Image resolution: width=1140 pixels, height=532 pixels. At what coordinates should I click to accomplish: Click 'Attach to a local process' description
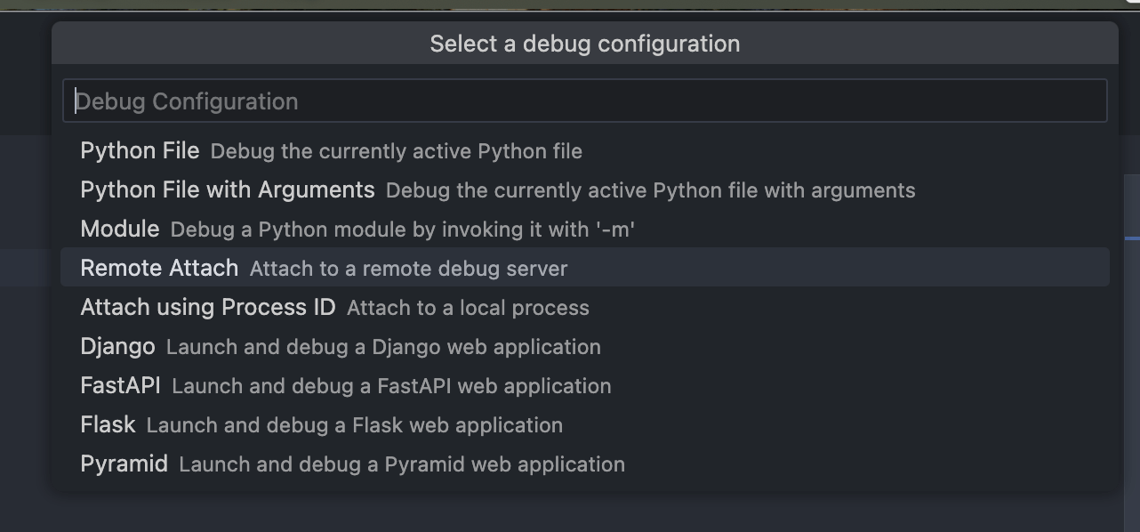point(468,308)
